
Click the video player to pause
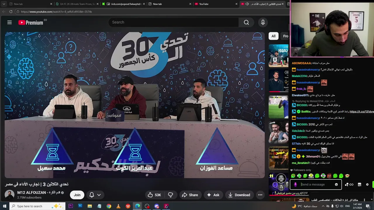[x=135, y=105]
